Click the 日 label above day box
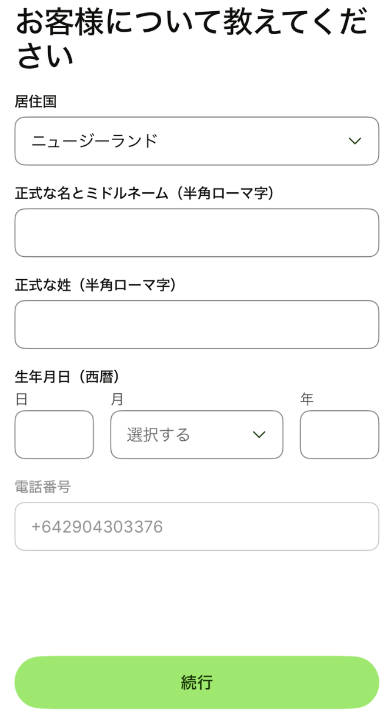Screen dimensions: 384x710 (21, 399)
